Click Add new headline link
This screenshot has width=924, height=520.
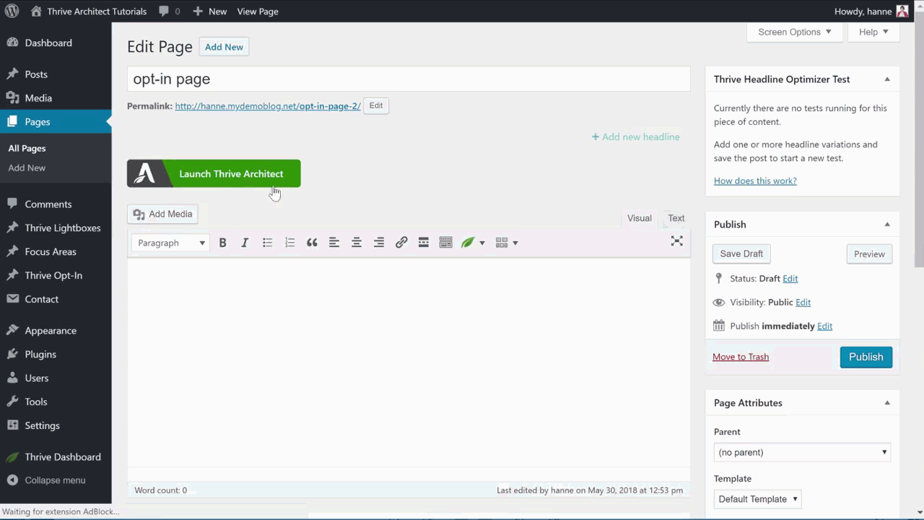pyautogui.click(x=635, y=136)
